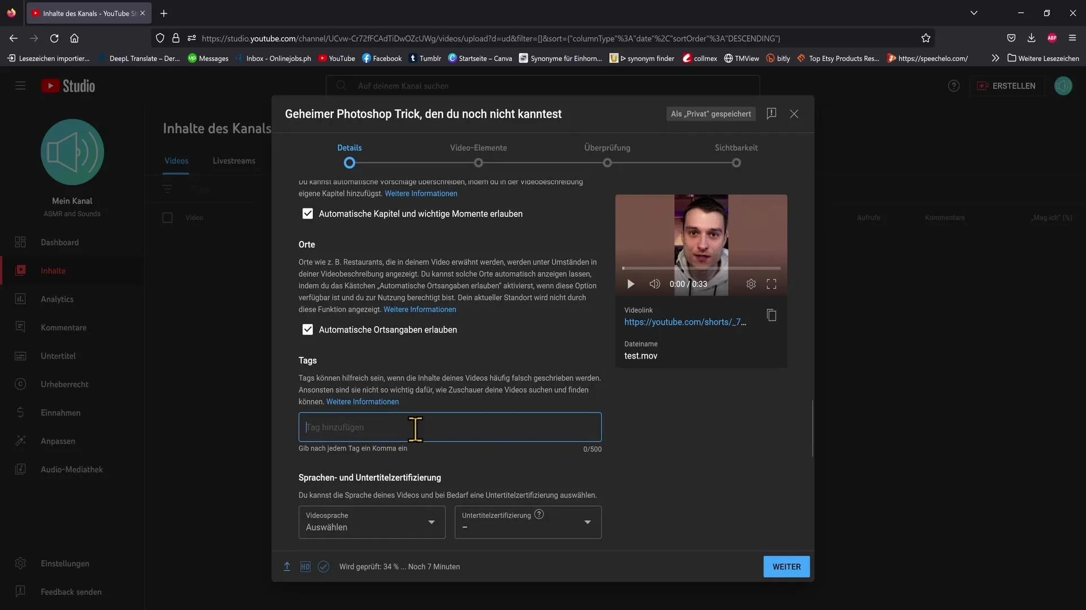The image size is (1086, 610).
Task: Open the help question mark icon
Action: (x=954, y=86)
